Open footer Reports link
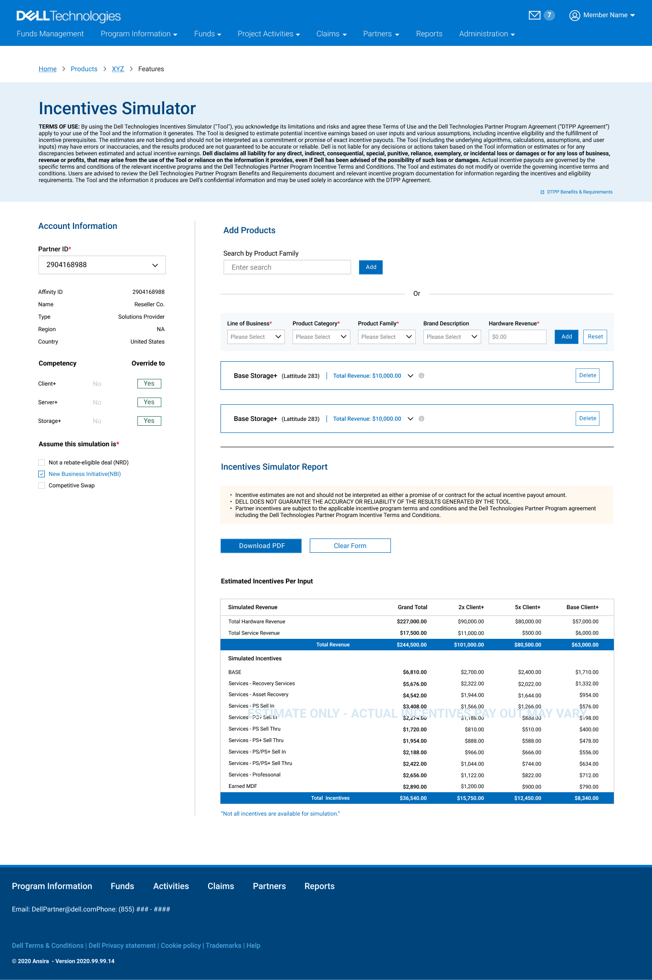The image size is (652, 980). tap(319, 886)
